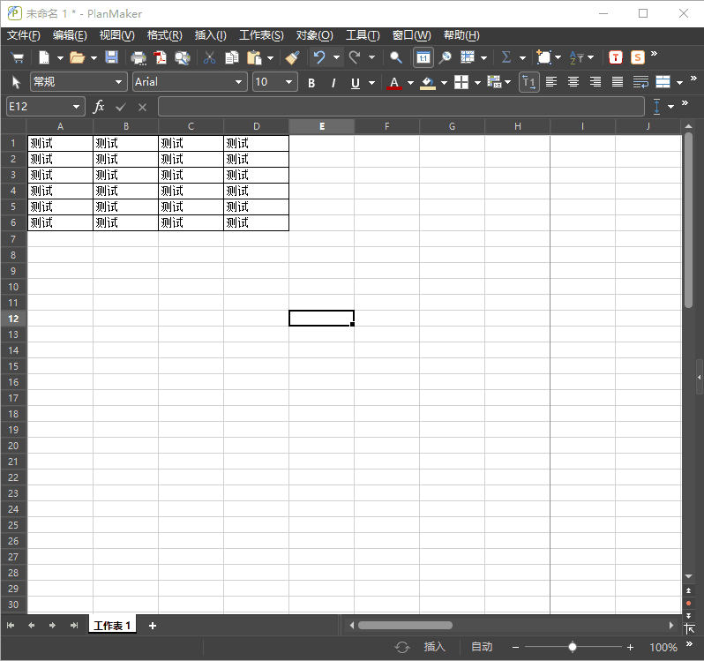Expand the 常规 cell style dropdown

tap(120, 82)
